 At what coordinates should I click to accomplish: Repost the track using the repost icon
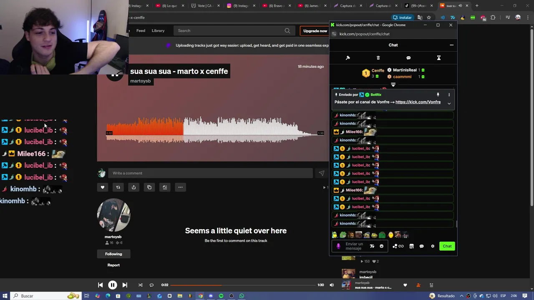(x=118, y=187)
